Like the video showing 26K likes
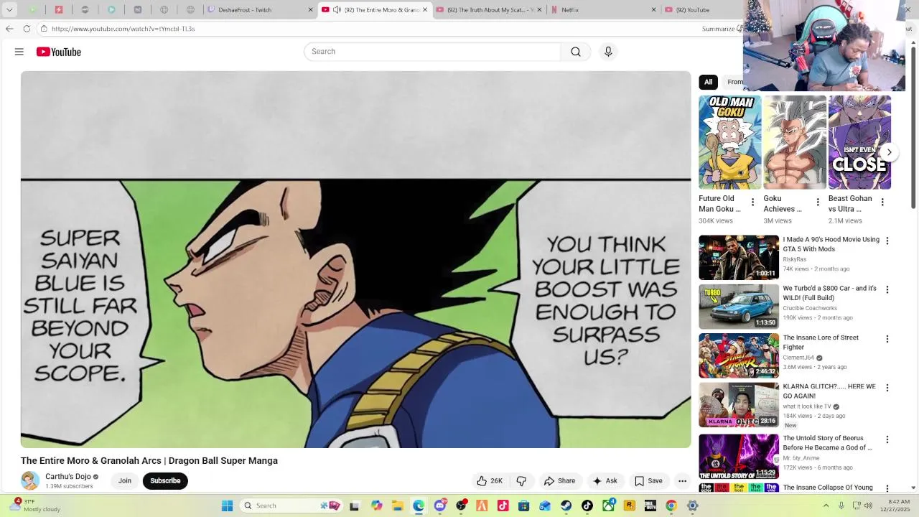Screen dimensions: 919x517 (x=490, y=481)
